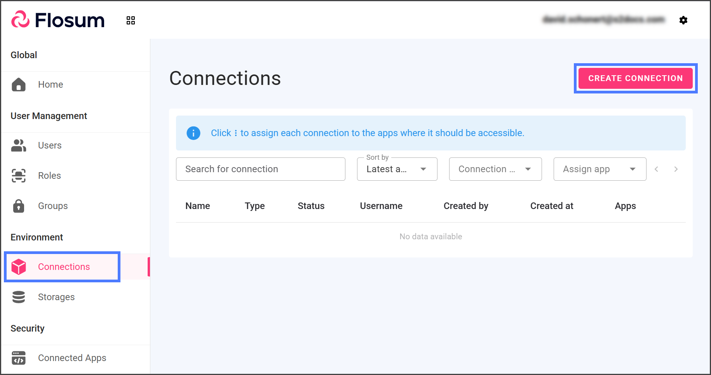Focus the Search for connection field

point(260,169)
